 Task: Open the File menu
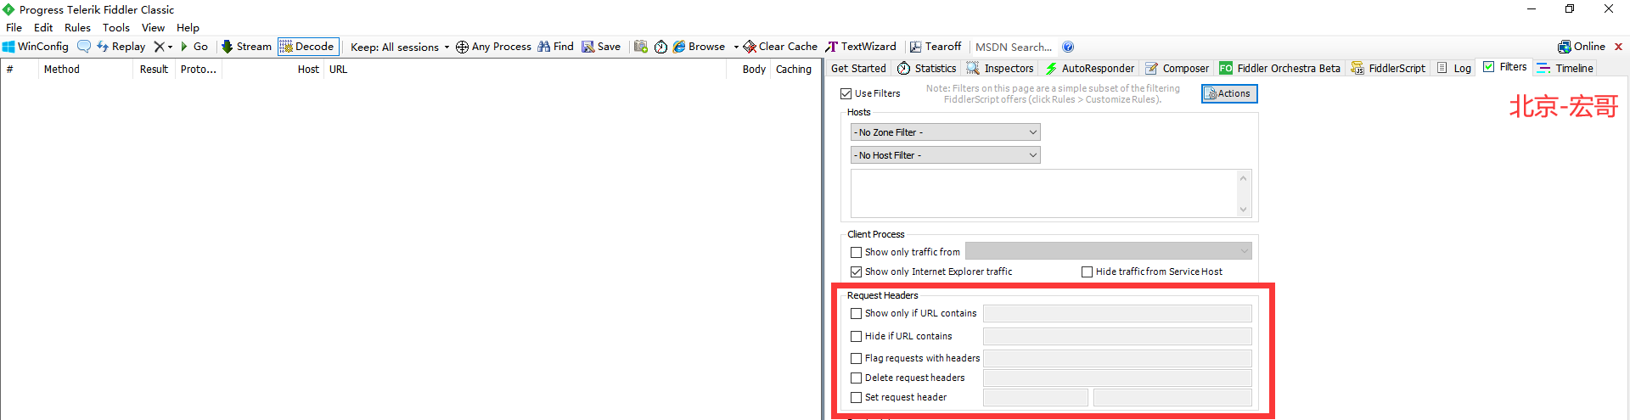(14, 28)
